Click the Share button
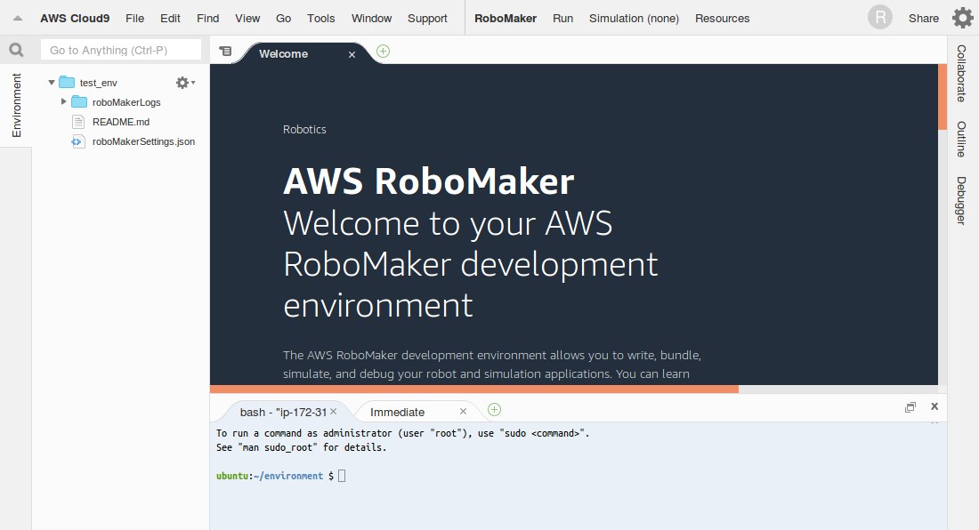979x530 pixels. pos(924,19)
